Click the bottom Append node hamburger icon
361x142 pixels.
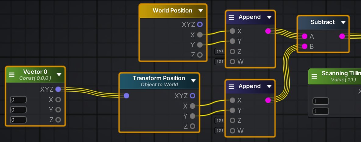(232, 87)
